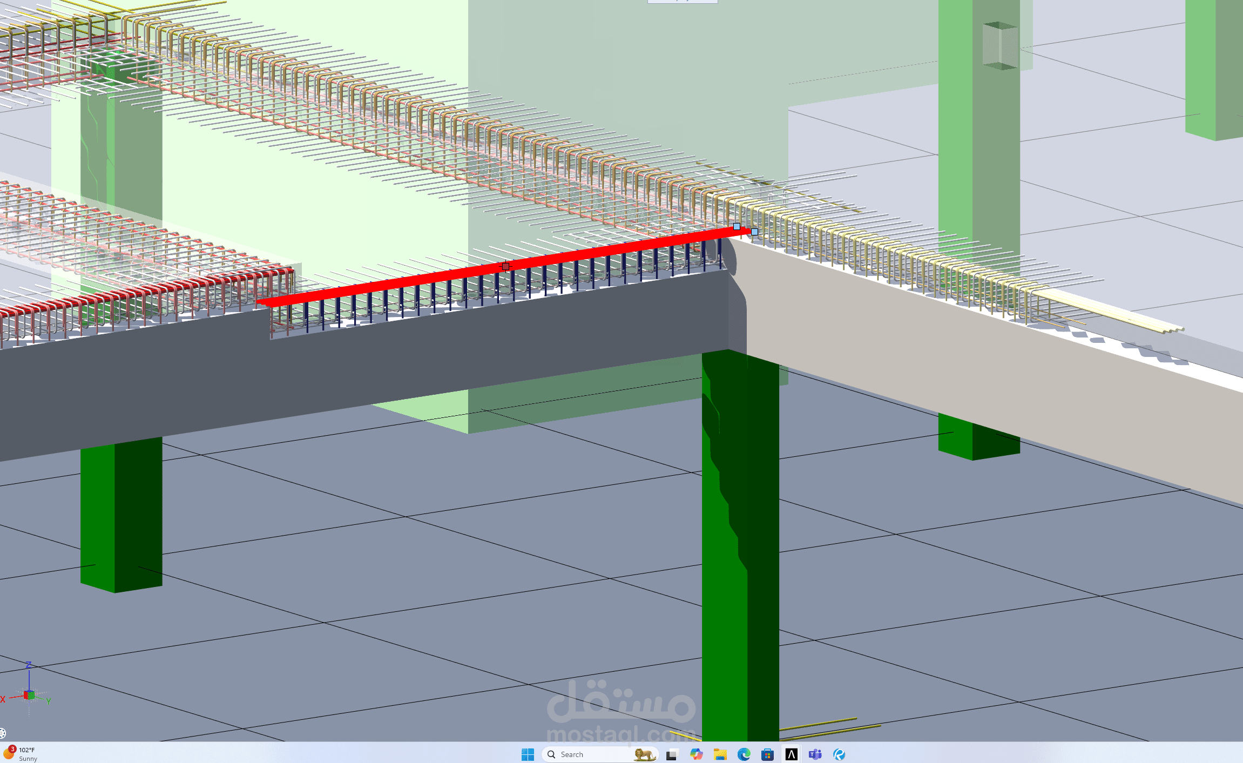This screenshot has width=1243, height=763.
Task: Click the Windows Start button
Action: coord(528,754)
